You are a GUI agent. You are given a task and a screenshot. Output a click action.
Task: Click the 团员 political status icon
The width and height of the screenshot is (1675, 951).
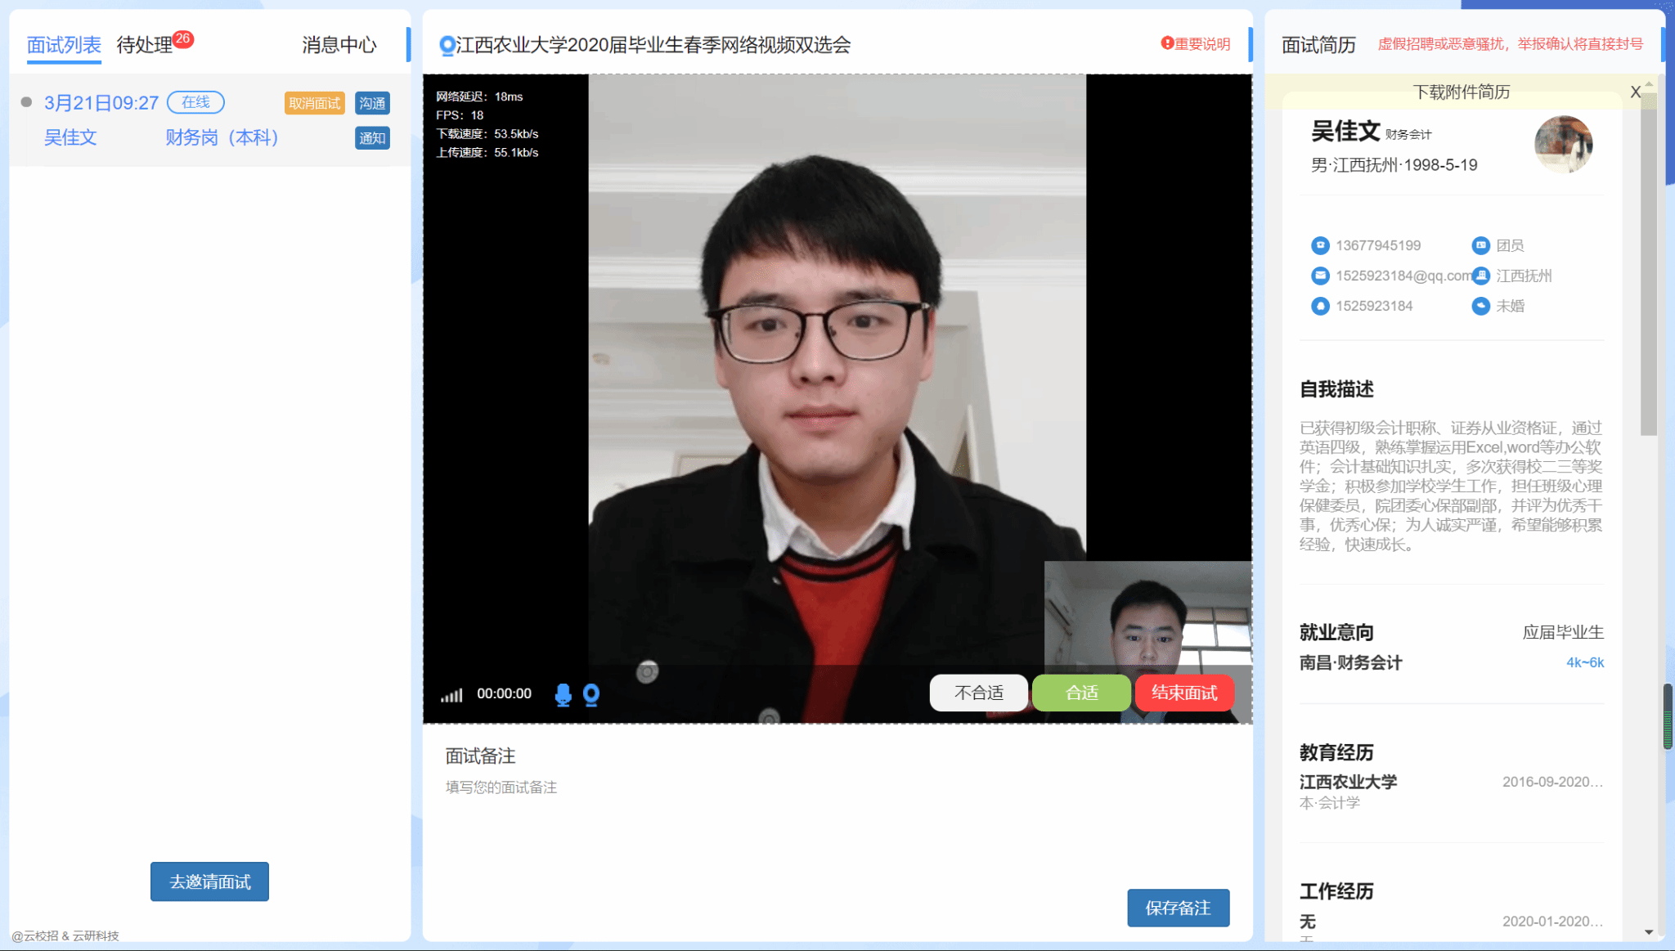tap(1480, 245)
